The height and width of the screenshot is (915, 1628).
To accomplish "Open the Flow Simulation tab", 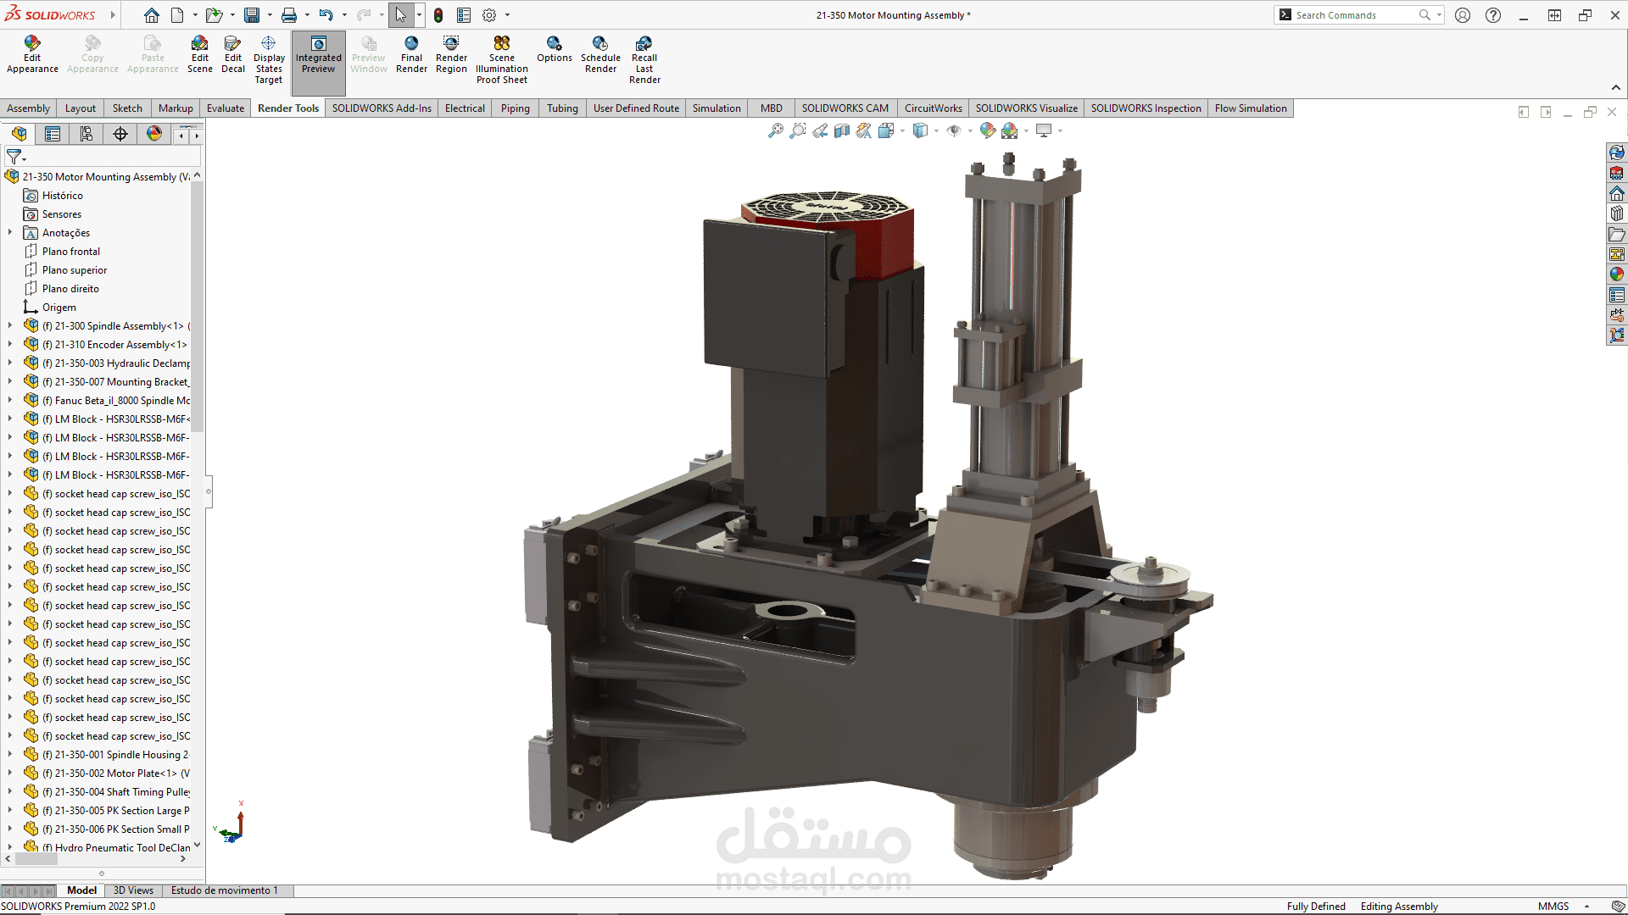I will point(1251,108).
